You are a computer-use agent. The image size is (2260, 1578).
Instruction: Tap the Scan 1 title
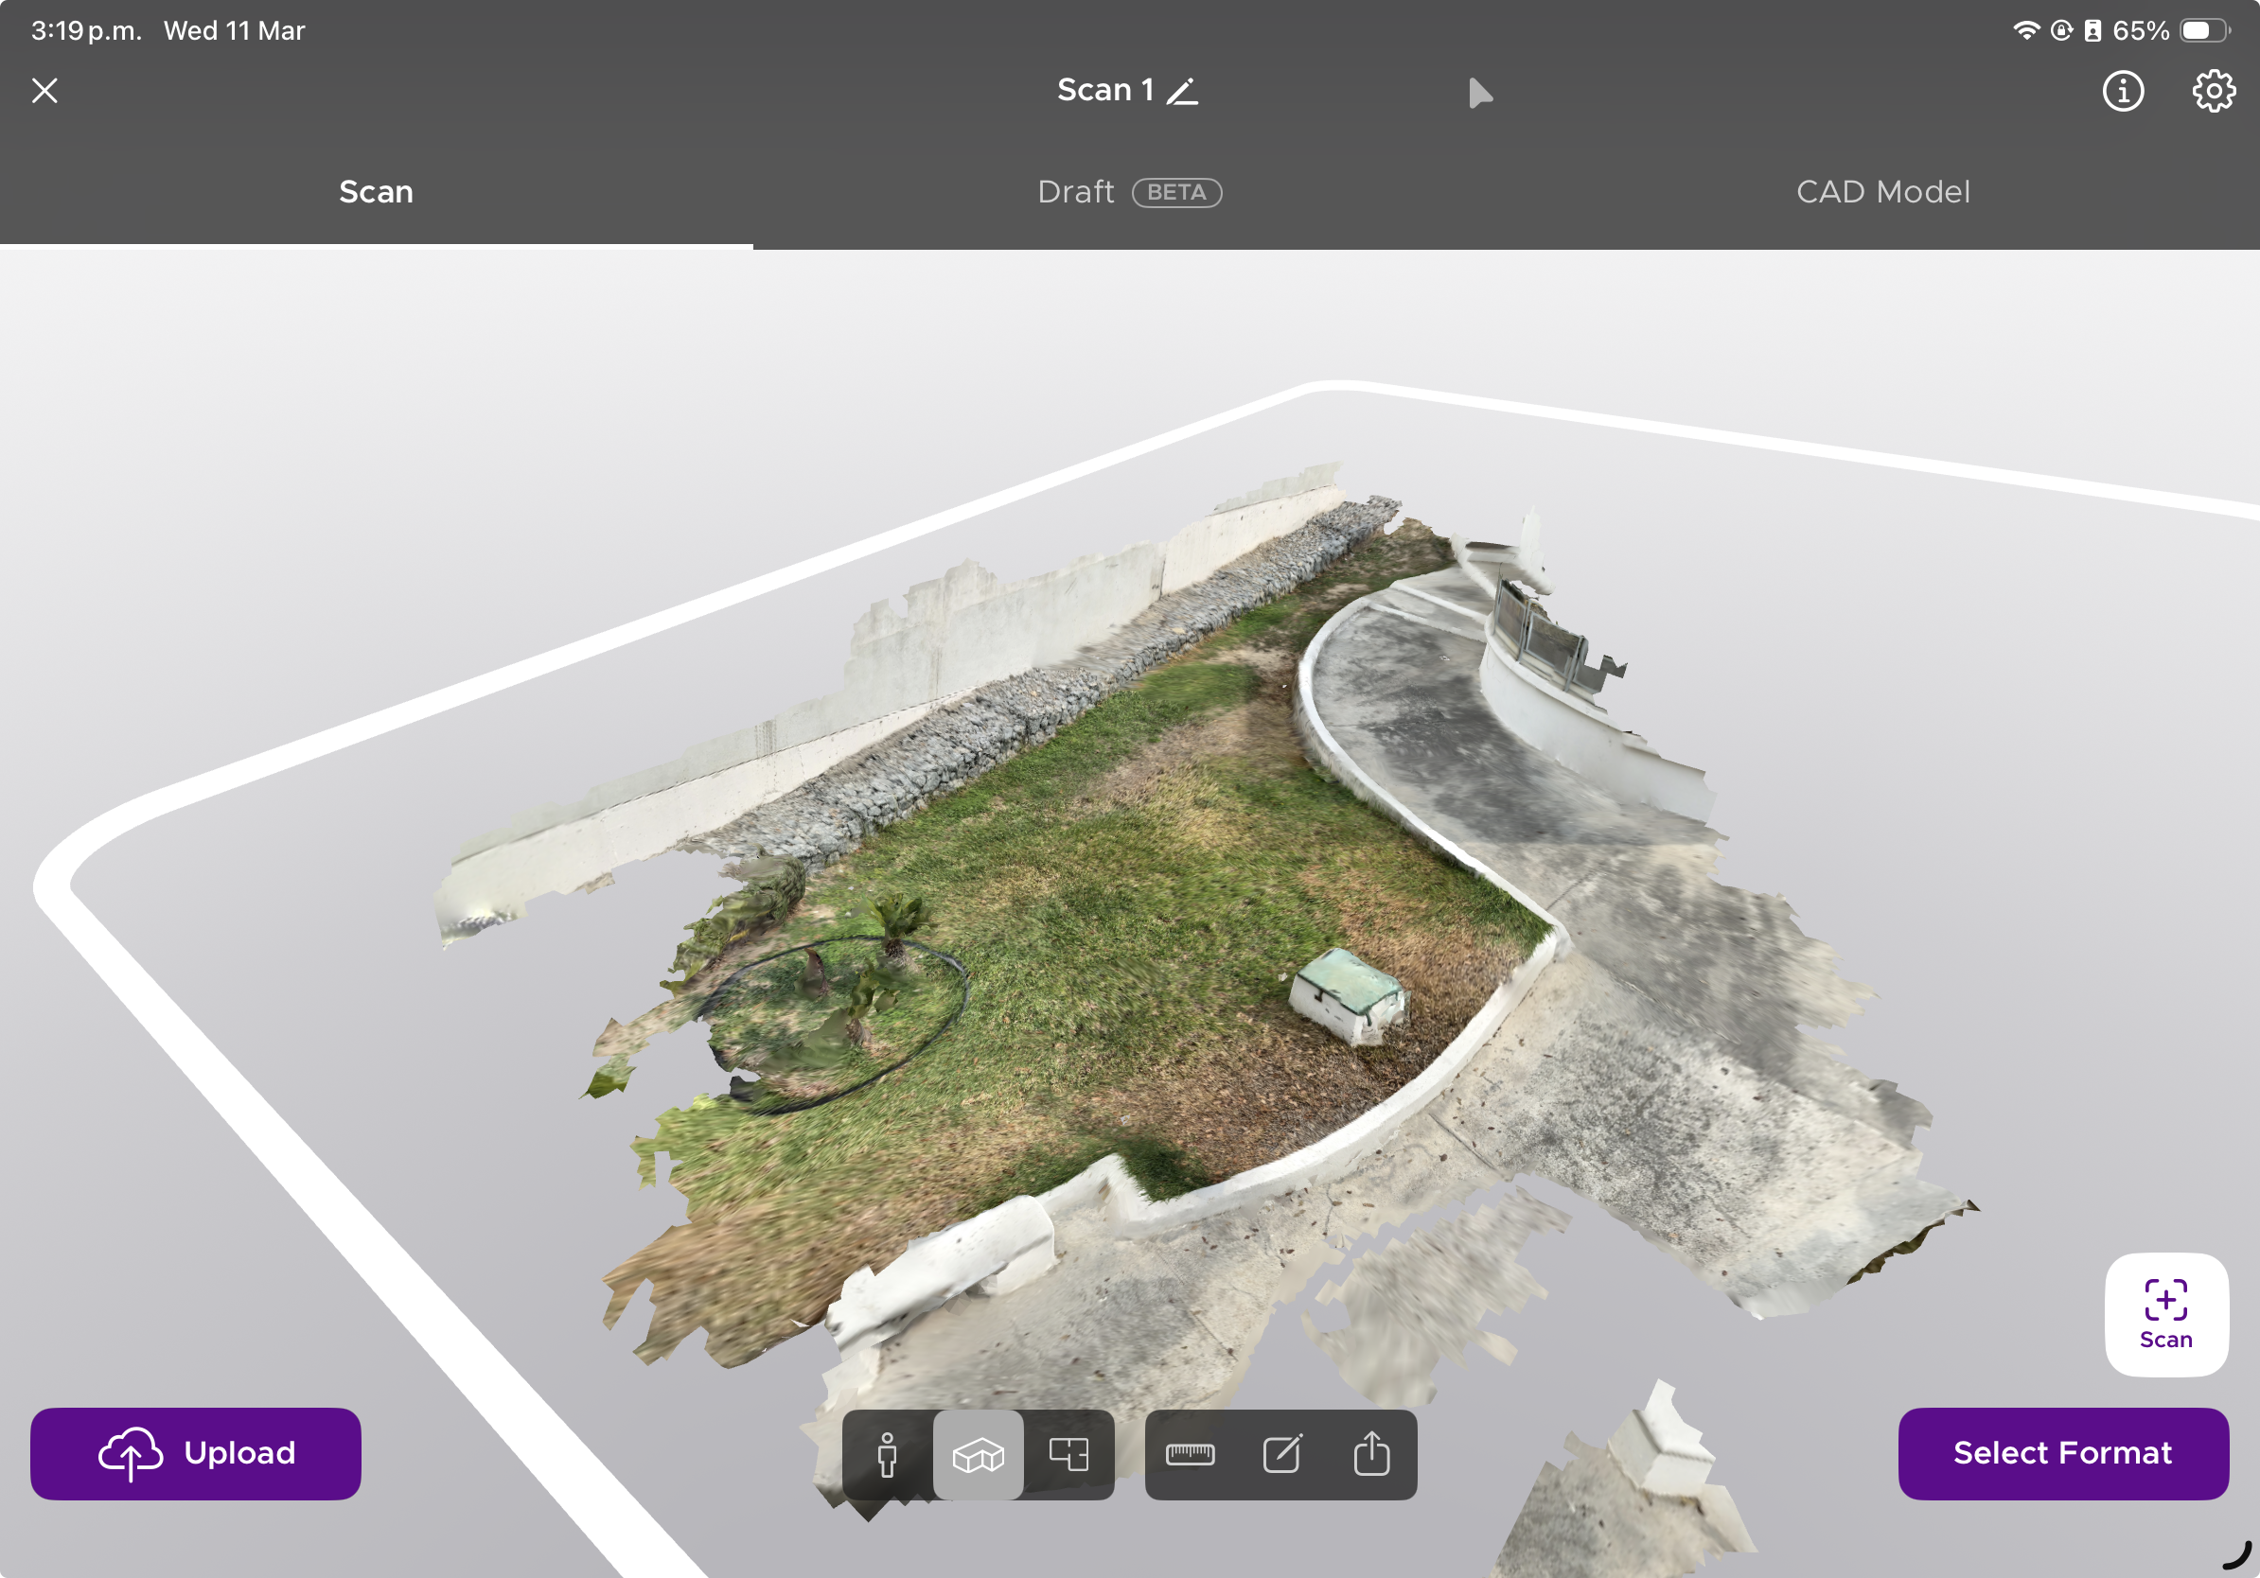pyautogui.click(x=1104, y=91)
